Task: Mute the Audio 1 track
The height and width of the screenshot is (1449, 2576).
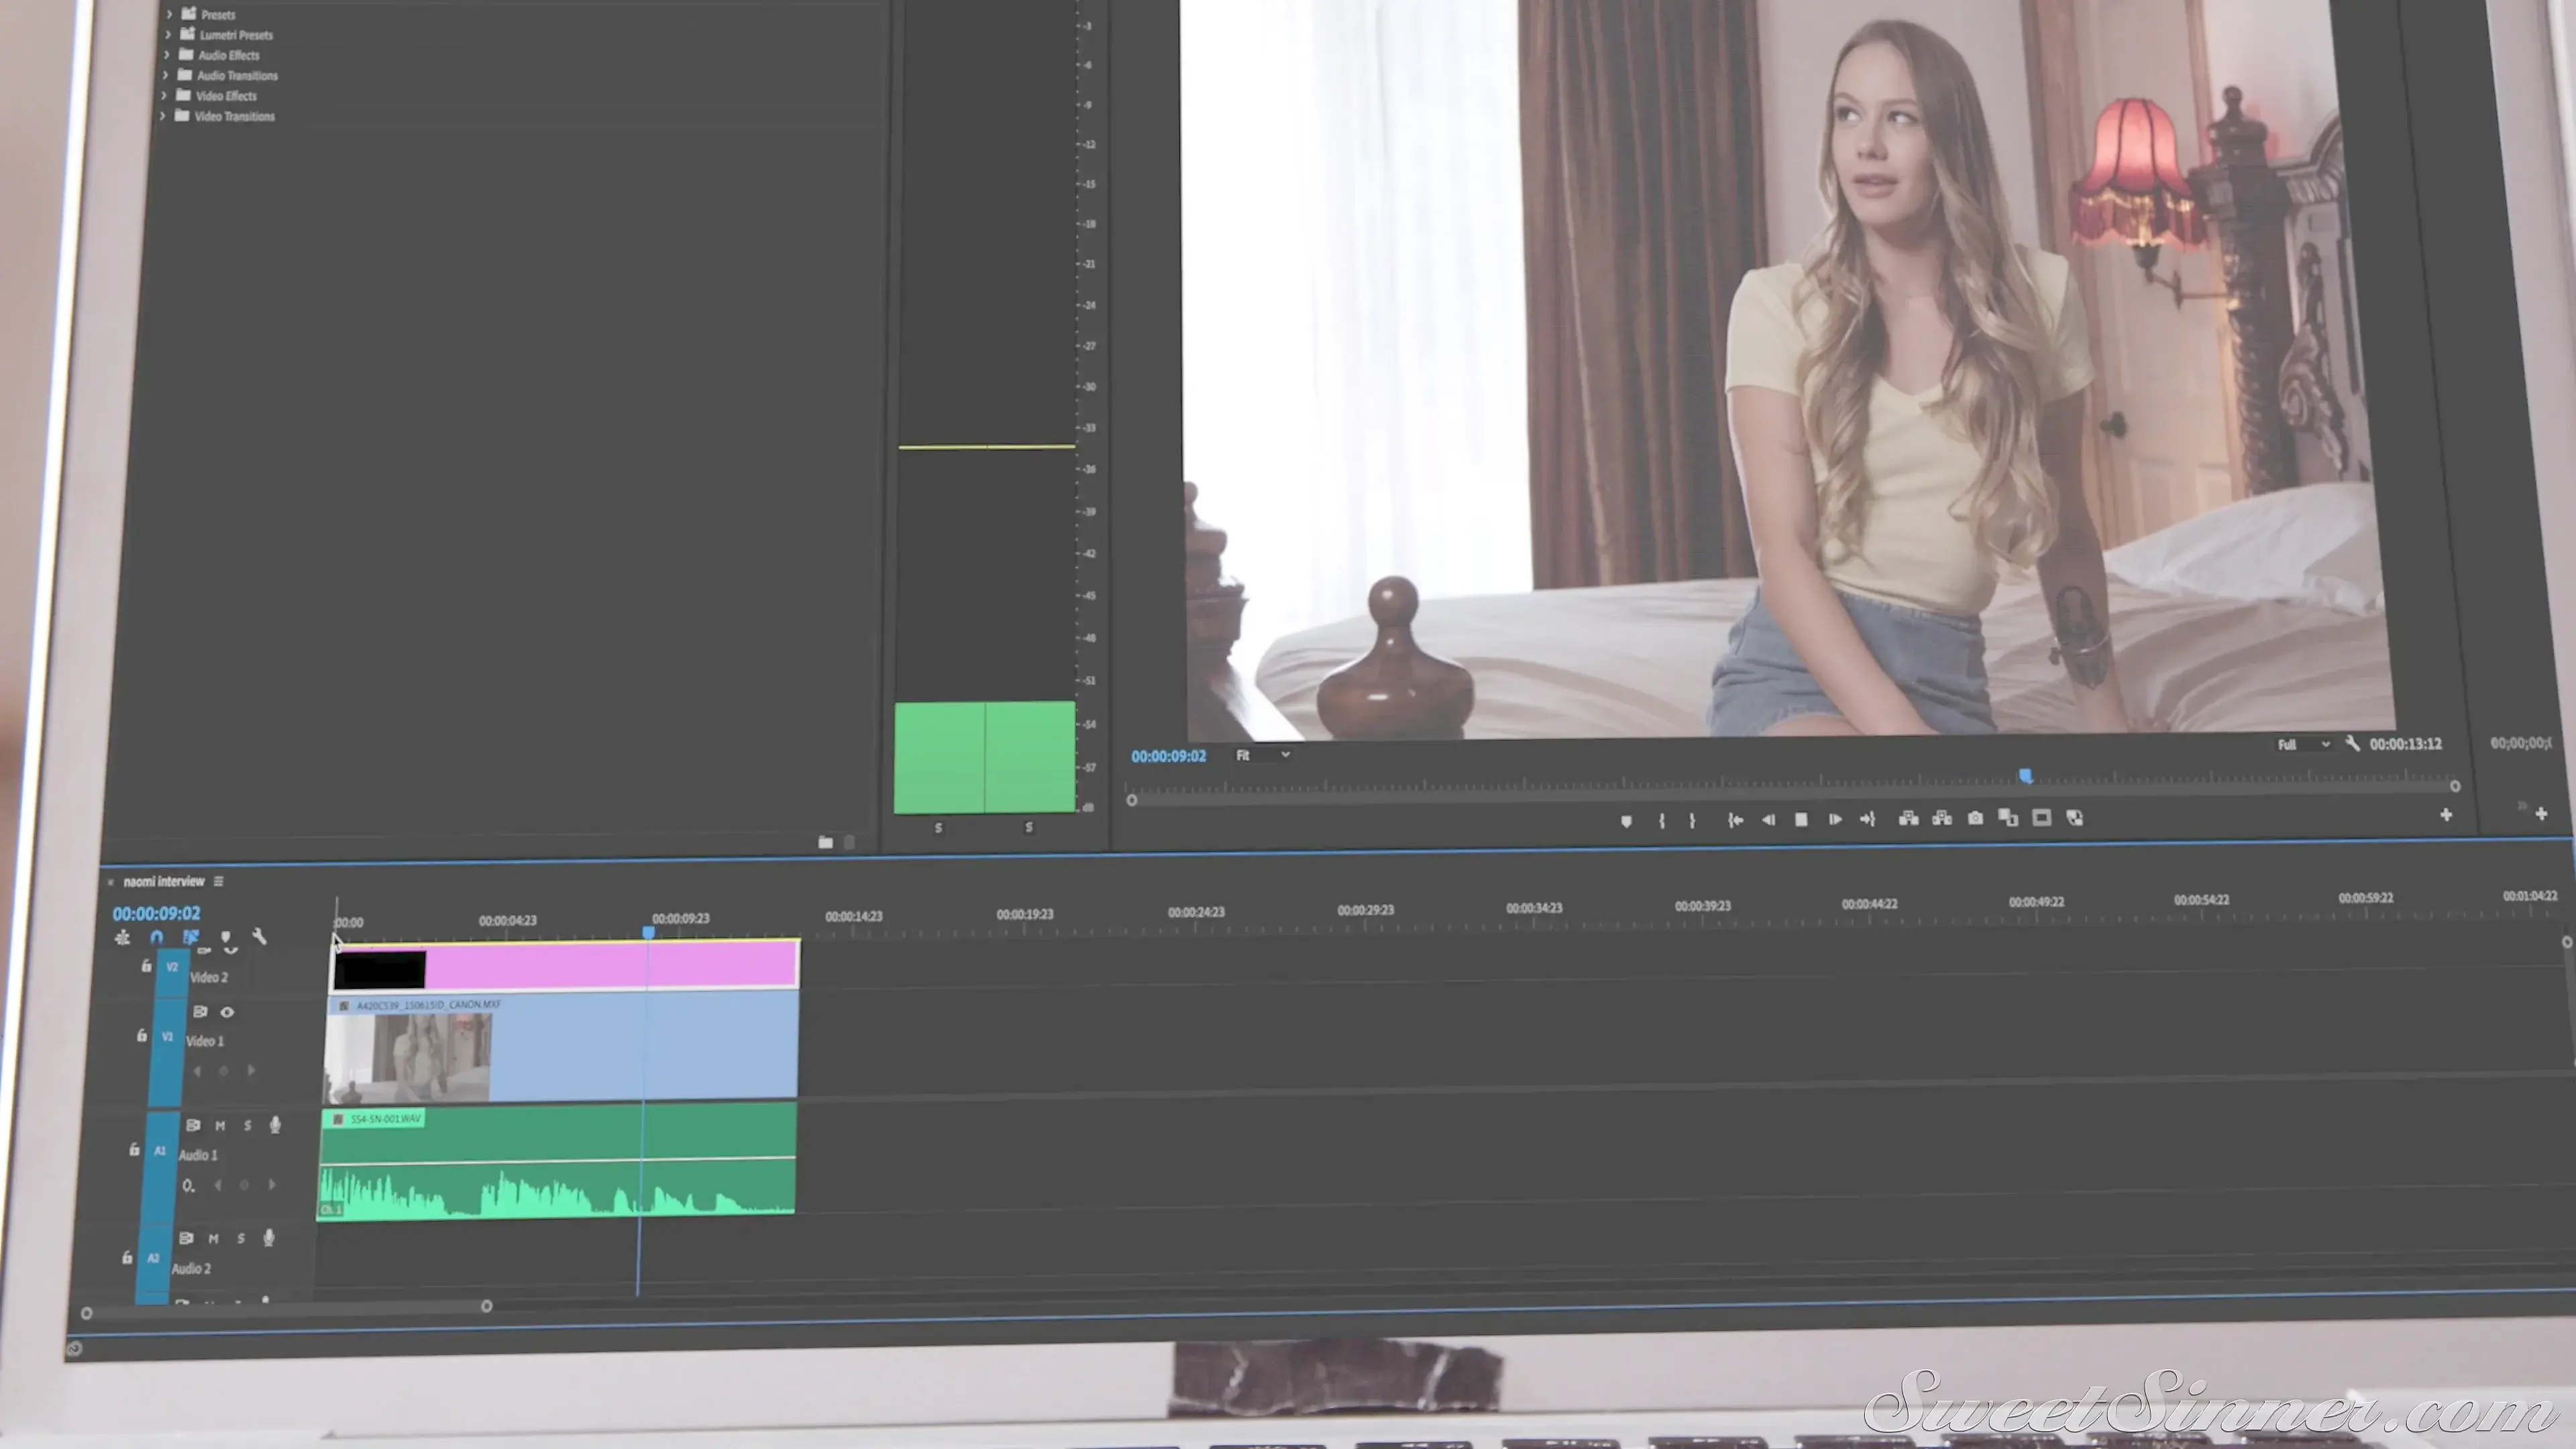Action: pyautogui.click(x=220, y=1125)
